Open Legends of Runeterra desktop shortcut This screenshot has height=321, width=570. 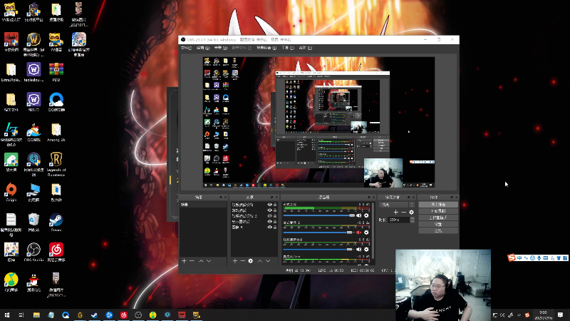point(56,164)
